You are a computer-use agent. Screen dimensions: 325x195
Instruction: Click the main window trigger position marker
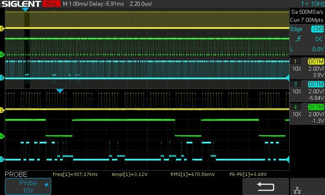[x=25, y=9]
